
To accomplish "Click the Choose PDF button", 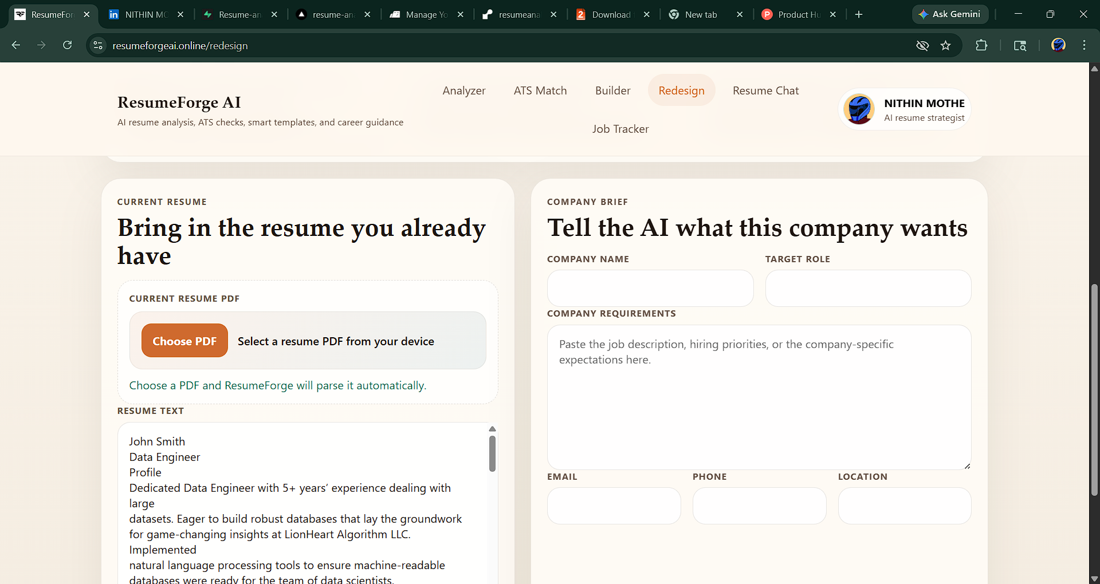I will click(184, 340).
